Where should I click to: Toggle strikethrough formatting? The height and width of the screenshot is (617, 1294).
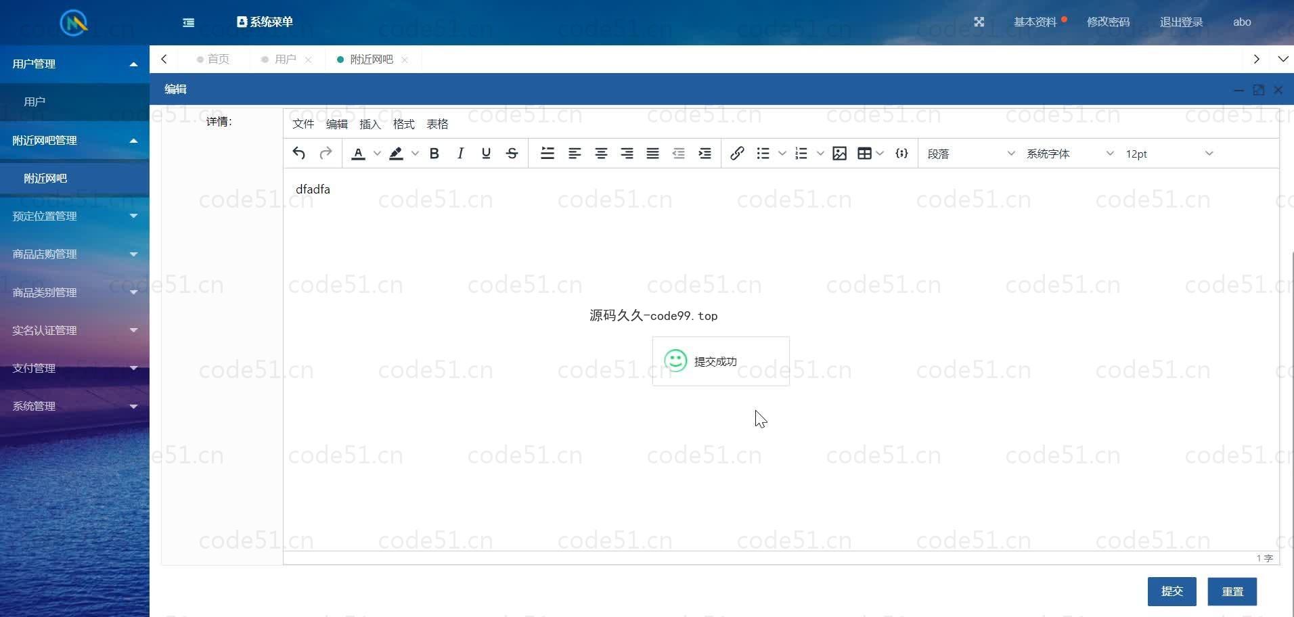click(x=512, y=154)
